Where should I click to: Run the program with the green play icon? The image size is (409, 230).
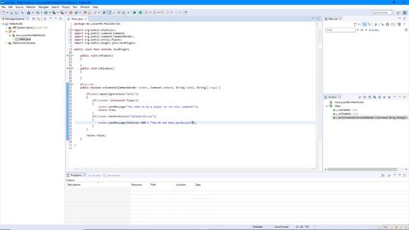point(45,13)
